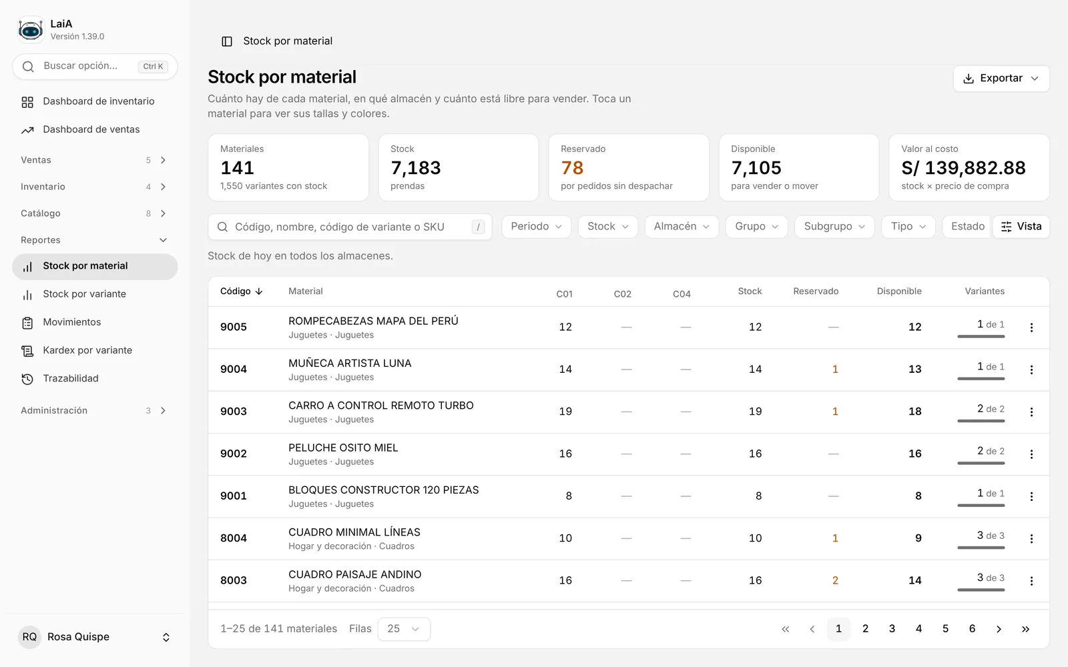This screenshot has height=667, width=1068.
Task: Click the LaiA robot logo
Action: 31,29
